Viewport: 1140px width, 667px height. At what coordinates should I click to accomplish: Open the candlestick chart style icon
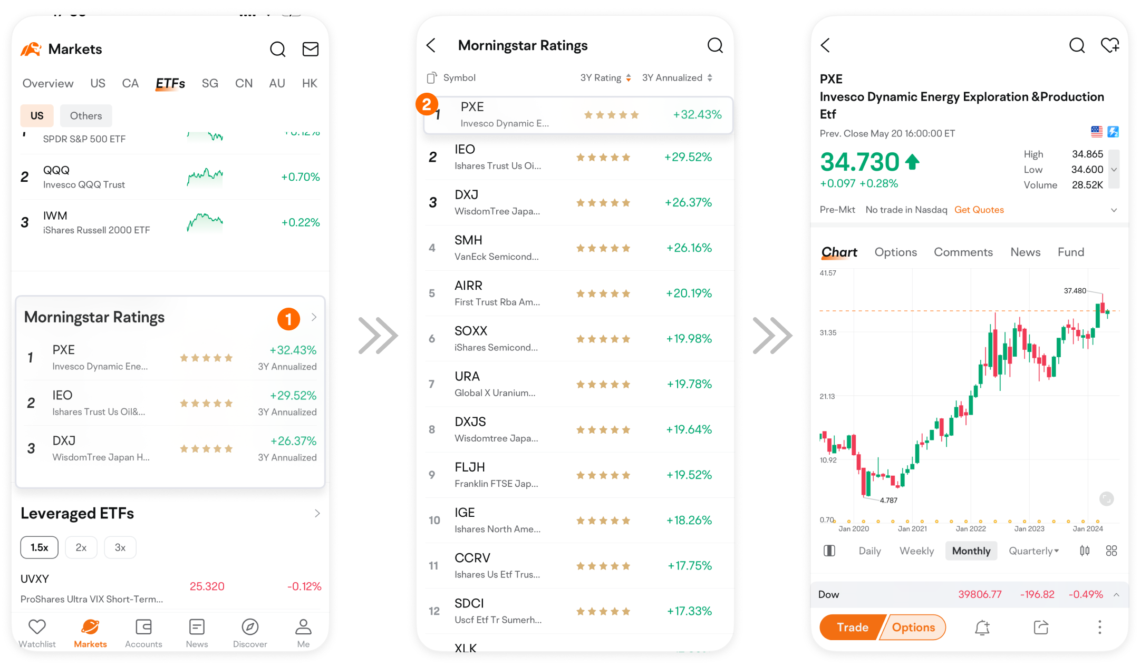pos(1085,551)
